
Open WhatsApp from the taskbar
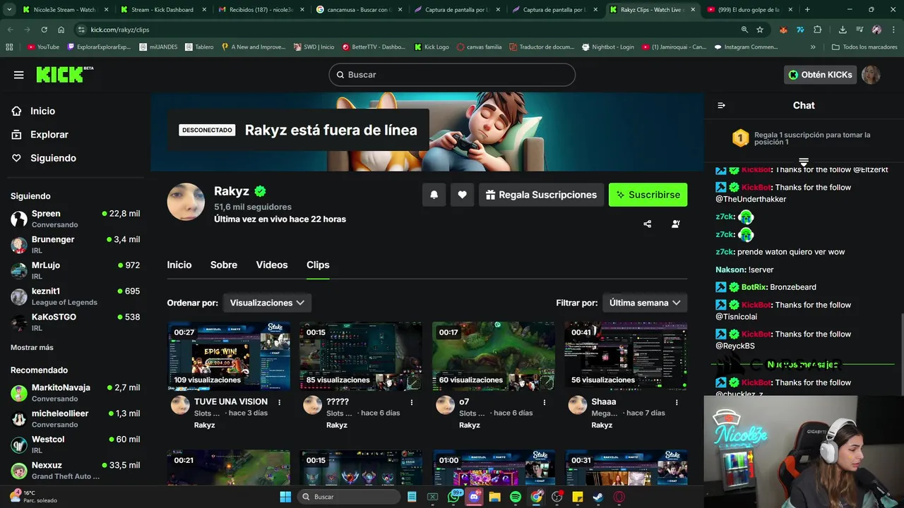pos(454,497)
